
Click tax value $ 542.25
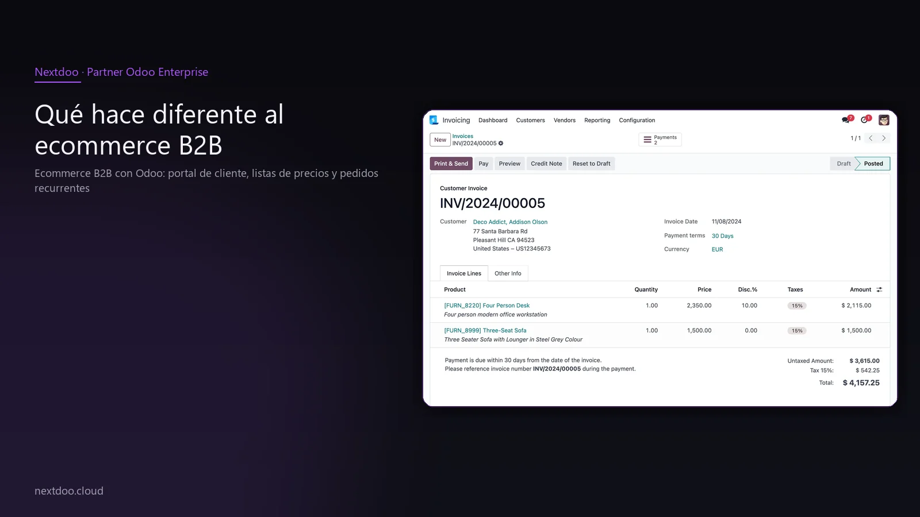(867, 371)
